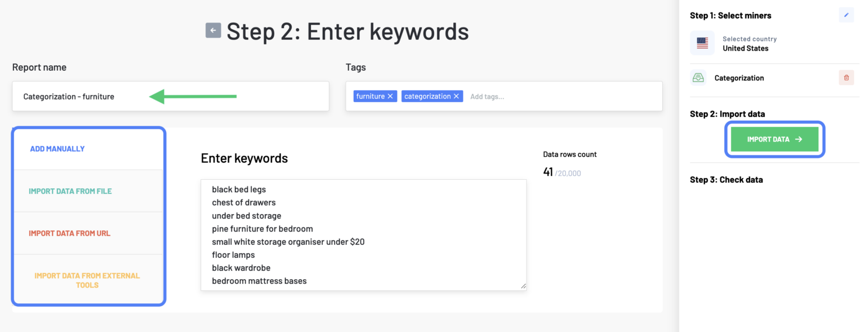This screenshot has width=865, height=332.
Task: Click the Data rows count value 41
Action: click(x=547, y=172)
